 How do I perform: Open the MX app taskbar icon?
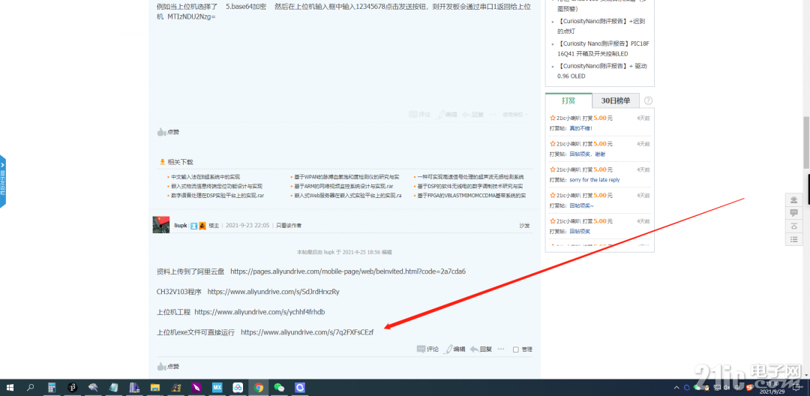pyautogui.click(x=217, y=387)
